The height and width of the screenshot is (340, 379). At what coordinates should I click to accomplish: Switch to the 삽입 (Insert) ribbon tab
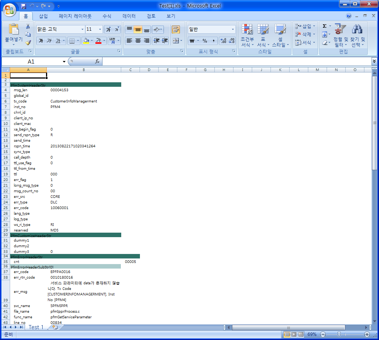point(43,16)
